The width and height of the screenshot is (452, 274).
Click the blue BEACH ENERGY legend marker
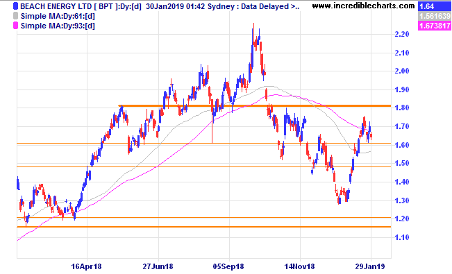point(15,6)
